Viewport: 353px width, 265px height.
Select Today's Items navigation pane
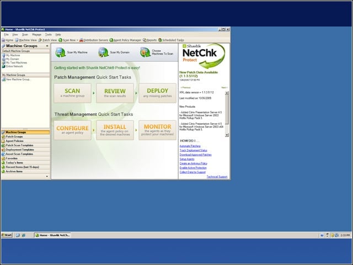(25, 163)
